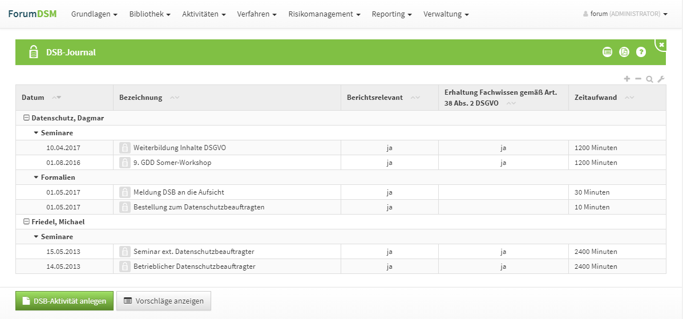Sort by the Zeitaufwand column
The width and height of the screenshot is (683, 319).
point(629,98)
